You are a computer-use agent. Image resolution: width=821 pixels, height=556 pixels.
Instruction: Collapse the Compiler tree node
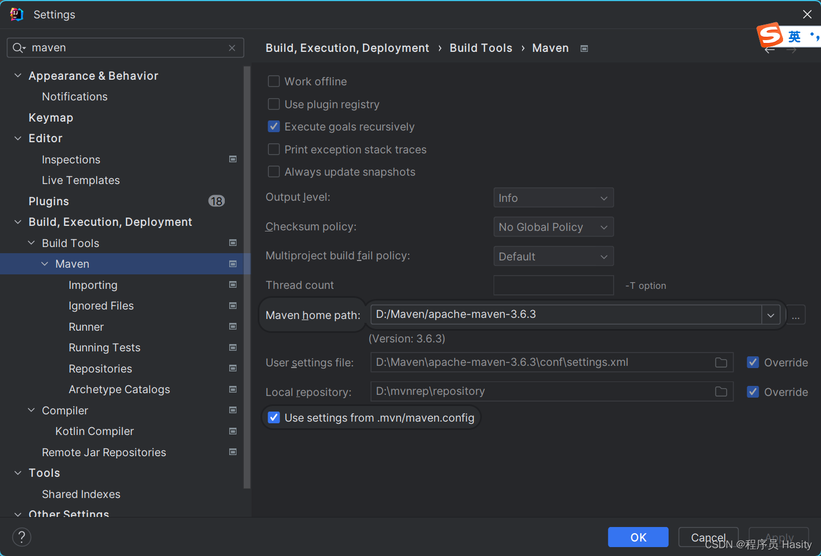point(31,410)
